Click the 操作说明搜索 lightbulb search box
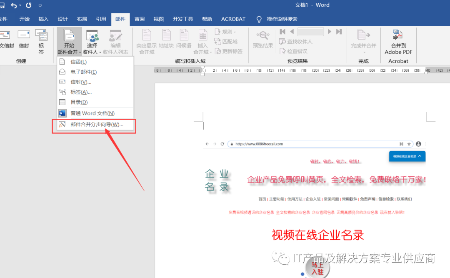Screen dimensions: 450x278 coord(277,19)
